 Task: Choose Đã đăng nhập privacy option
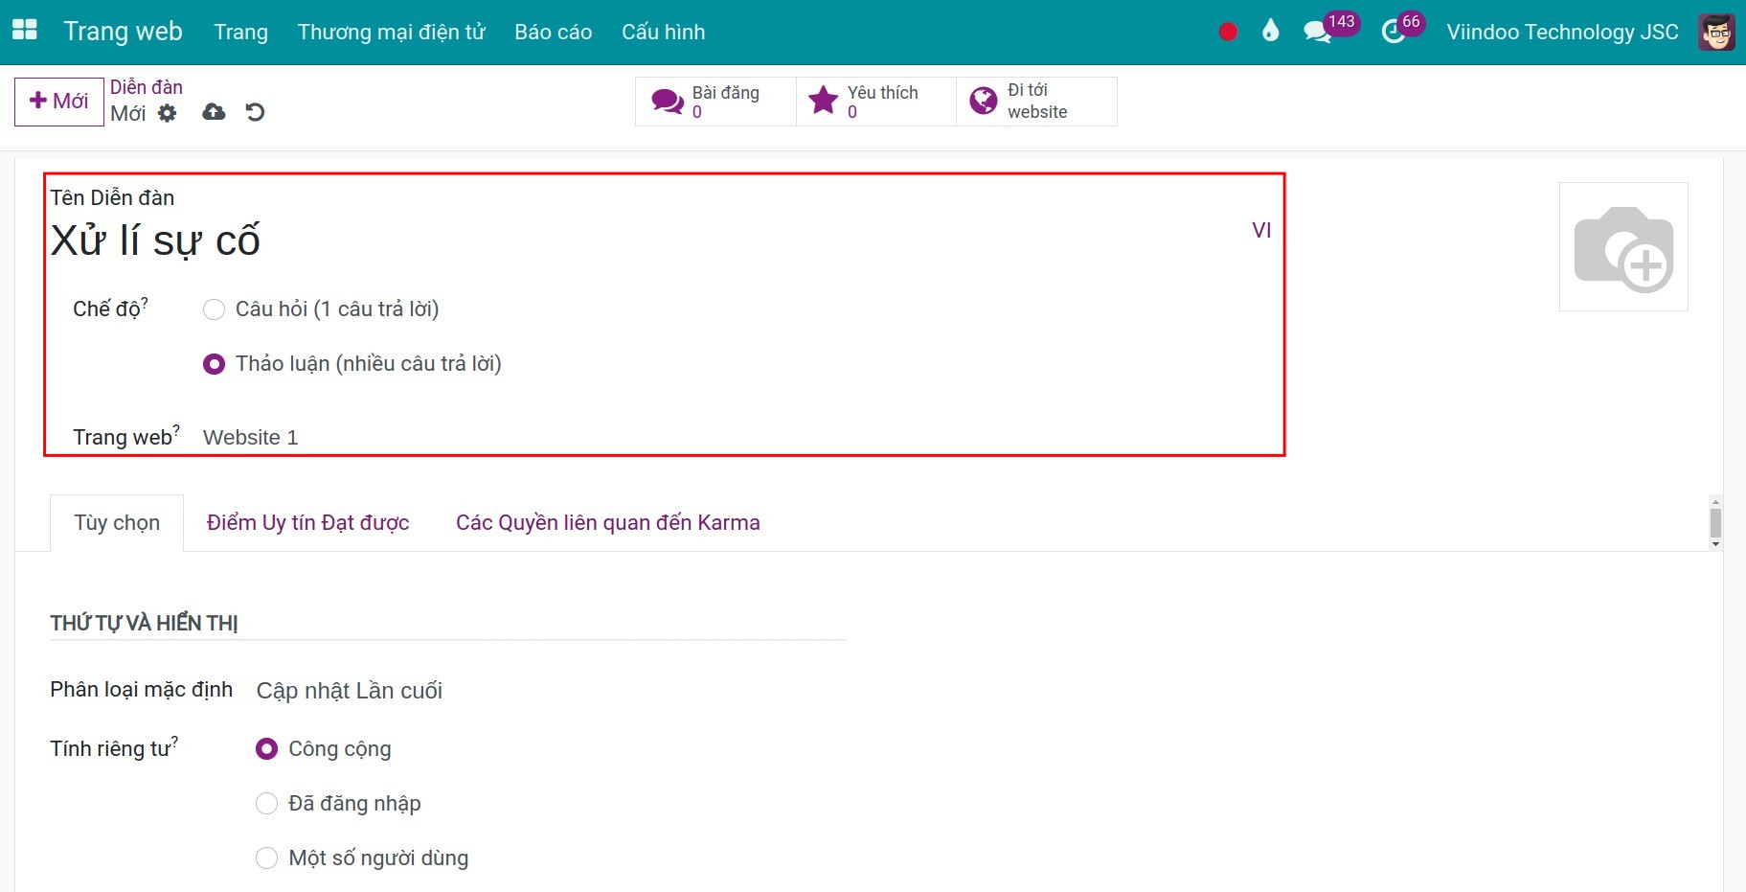coord(267,804)
